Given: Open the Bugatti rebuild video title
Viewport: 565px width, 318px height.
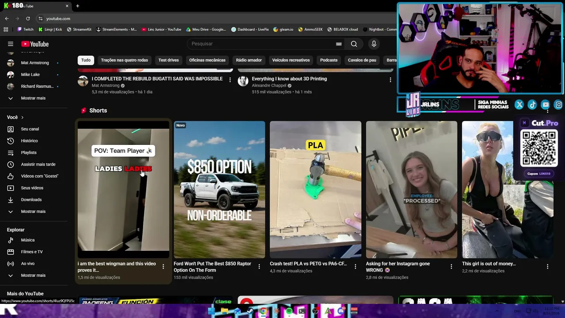Looking at the screenshot, I should coord(157,79).
